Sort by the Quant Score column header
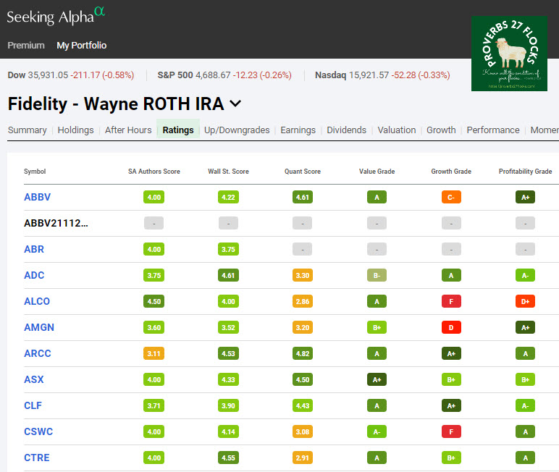 (x=303, y=172)
